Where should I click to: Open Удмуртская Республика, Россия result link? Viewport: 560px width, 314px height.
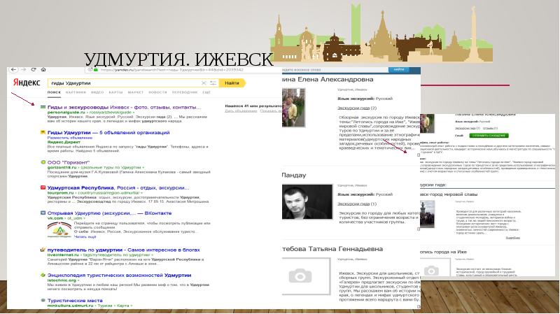(x=118, y=187)
